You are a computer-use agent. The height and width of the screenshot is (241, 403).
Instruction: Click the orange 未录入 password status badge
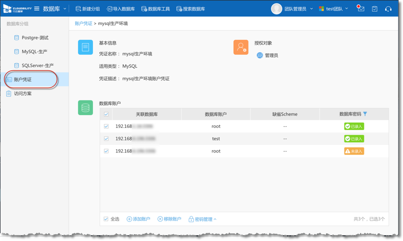click(354, 151)
